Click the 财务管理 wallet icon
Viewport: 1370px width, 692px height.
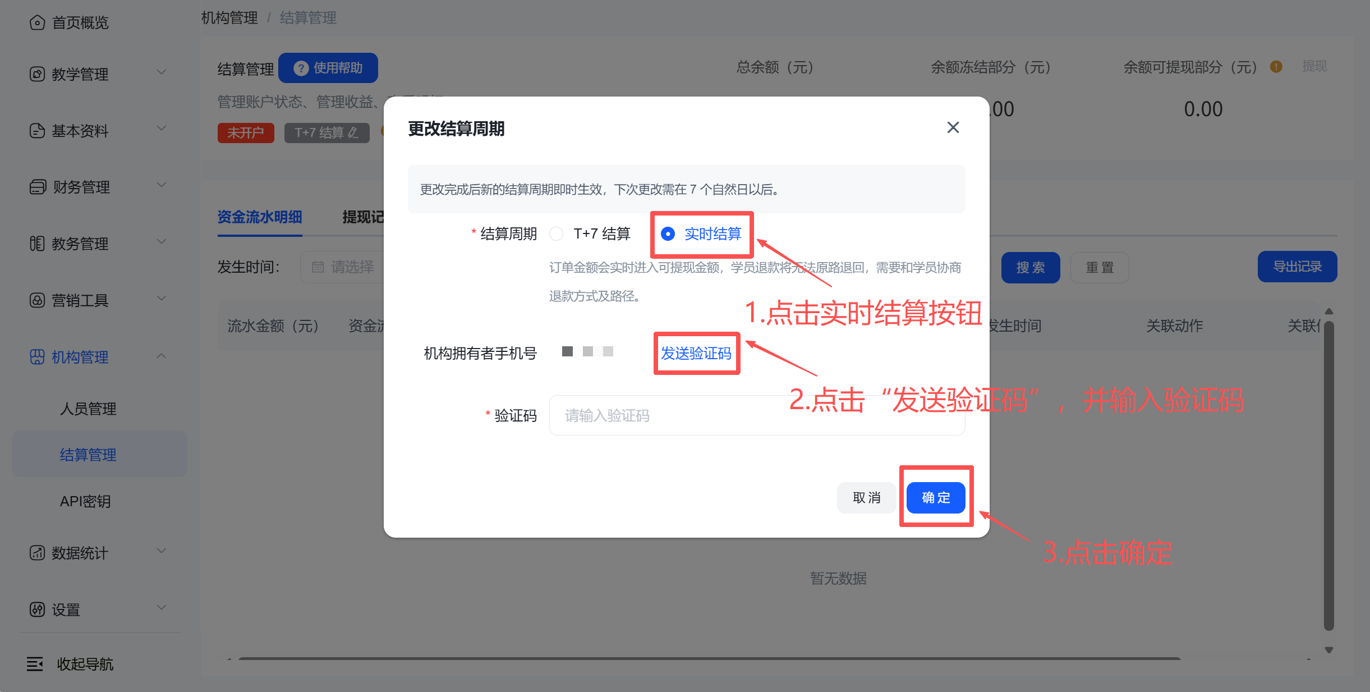point(38,187)
